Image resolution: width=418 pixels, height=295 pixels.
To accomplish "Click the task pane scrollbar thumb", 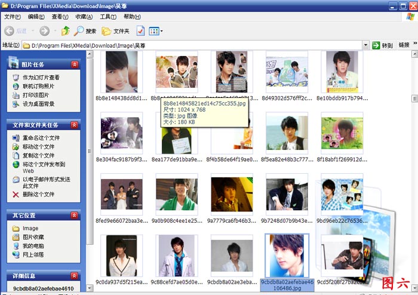I will coord(90,151).
